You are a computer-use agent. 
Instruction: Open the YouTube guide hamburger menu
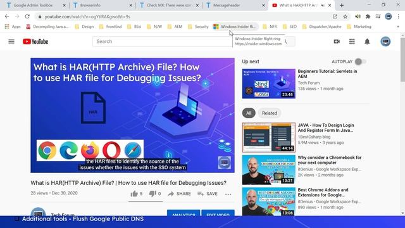click(11, 41)
